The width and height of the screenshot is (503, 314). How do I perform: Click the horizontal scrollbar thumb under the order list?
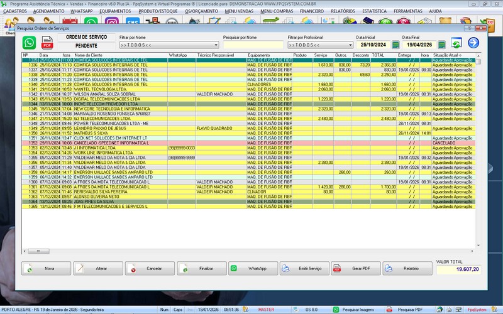click(x=38, y=251)
